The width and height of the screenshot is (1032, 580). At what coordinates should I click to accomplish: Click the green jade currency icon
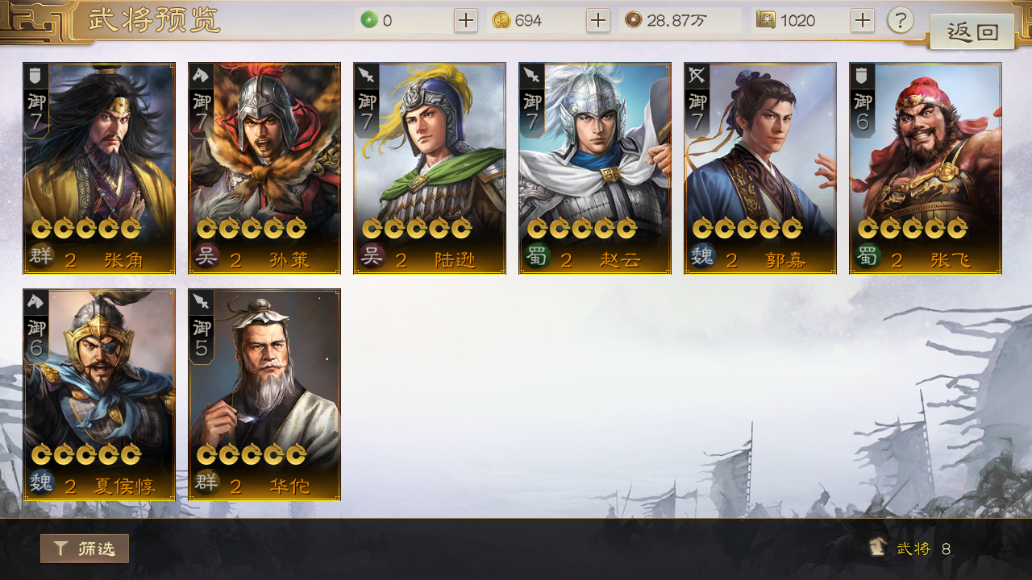click(369, 20)
